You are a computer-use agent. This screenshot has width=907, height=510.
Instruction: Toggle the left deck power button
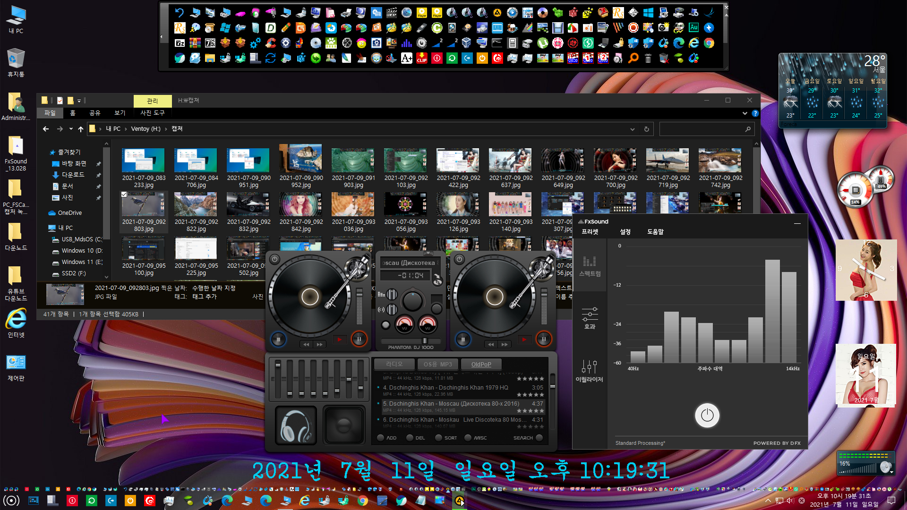click(274, 259)
